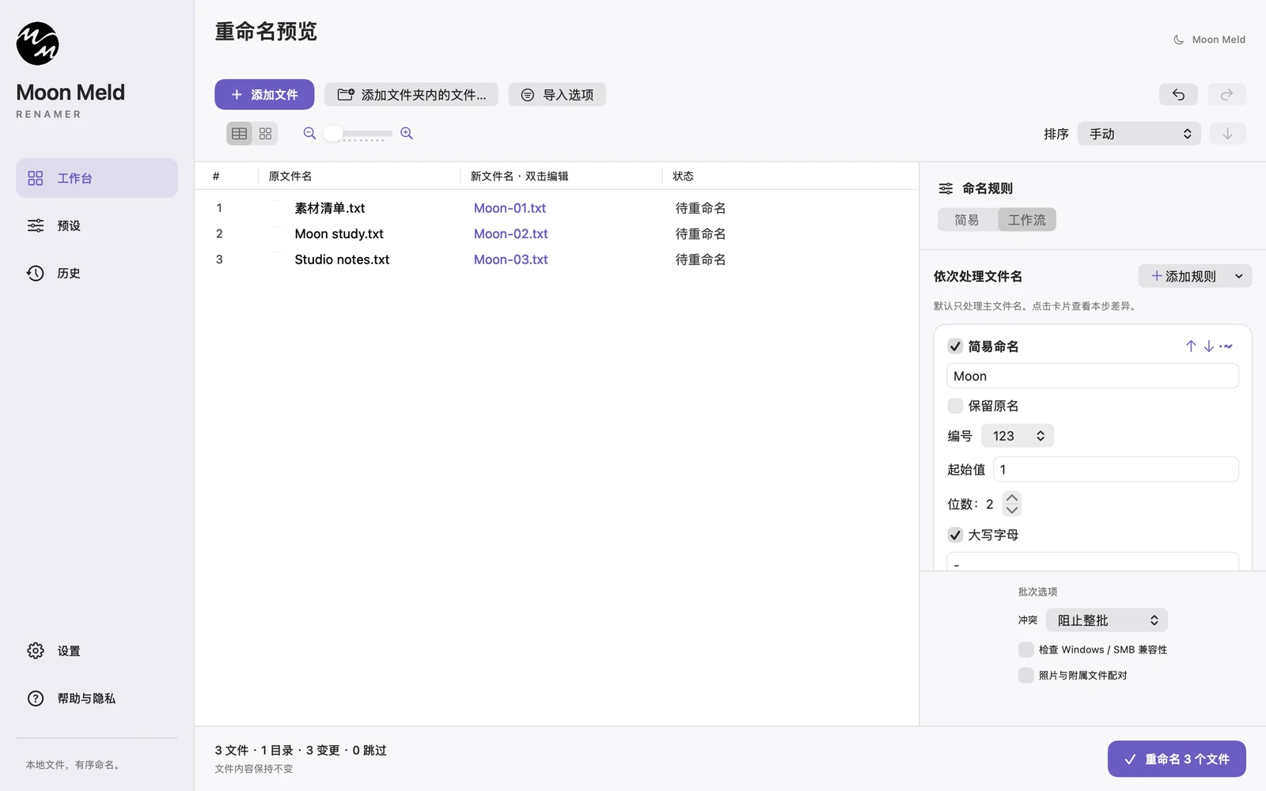Open 简易命名 rule more options
Viewport: 1266px width, 791px height.
[x=1226, y=346]
